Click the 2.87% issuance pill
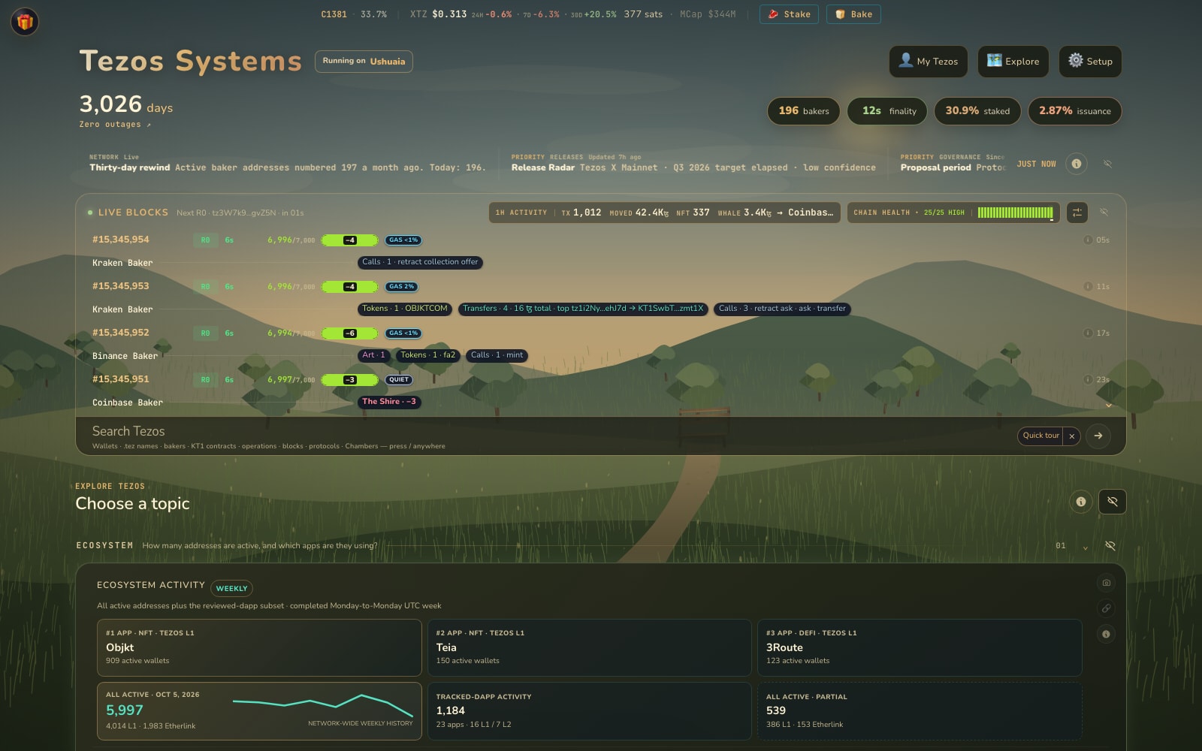This screenshot has height=751, width=1202. click(x=1075, y=111)
